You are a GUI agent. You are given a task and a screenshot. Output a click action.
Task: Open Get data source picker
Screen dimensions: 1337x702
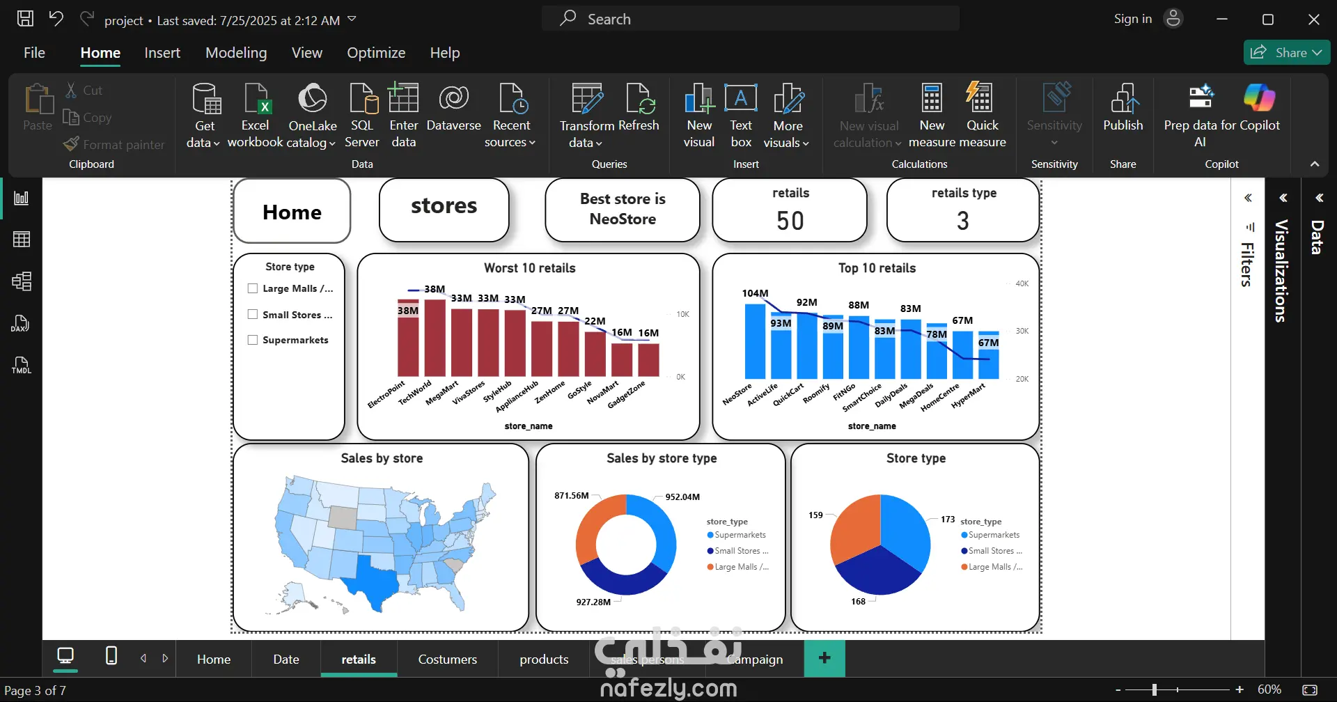pyautogui.click(x=205, y=116)
